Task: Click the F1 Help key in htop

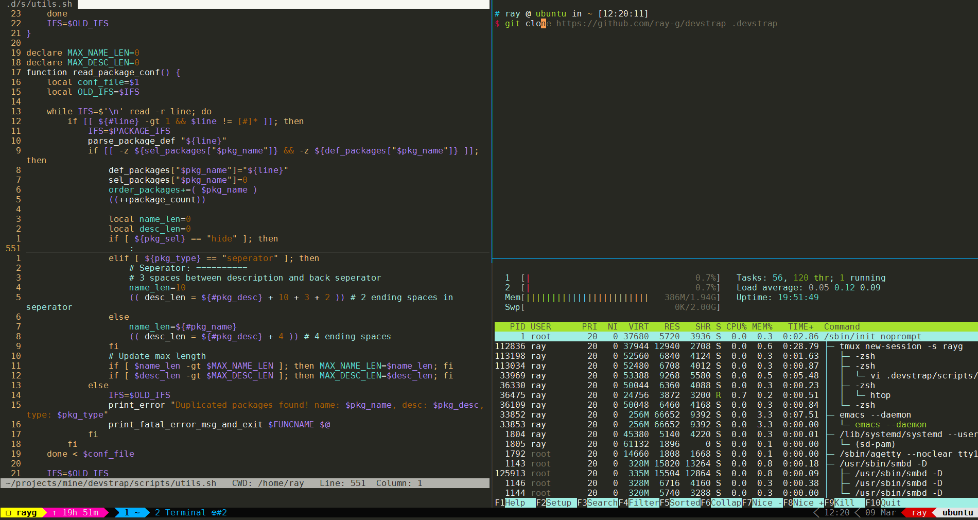Action: tap(515, 503)
